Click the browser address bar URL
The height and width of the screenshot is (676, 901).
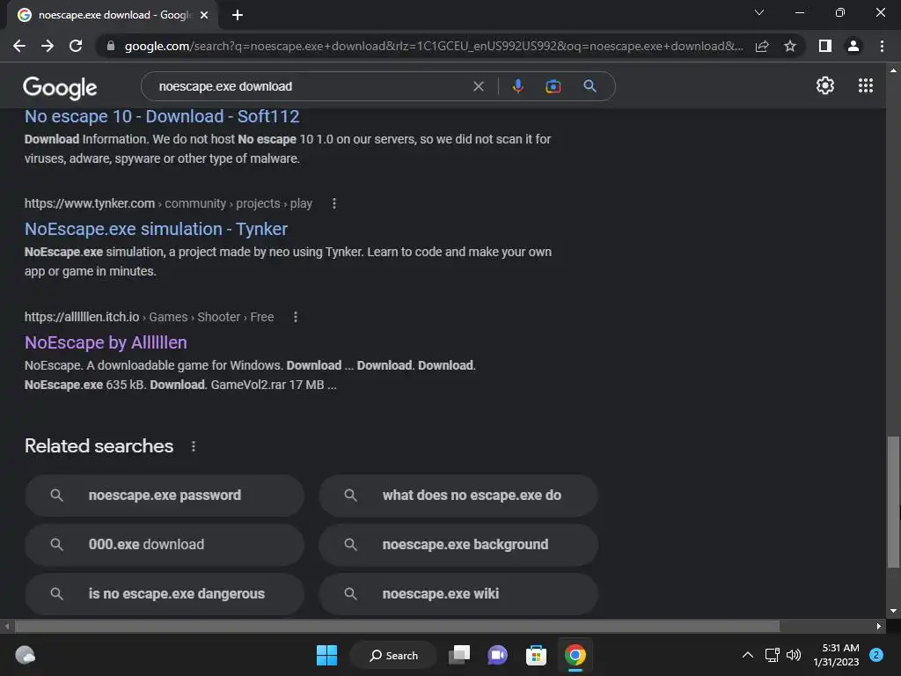click(434, 46)
